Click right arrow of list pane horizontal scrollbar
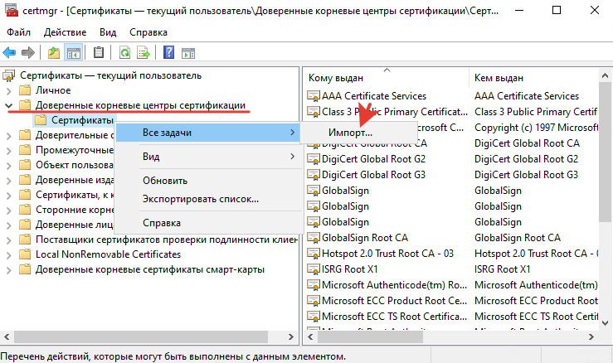Screen dimensions: 613x363 tap(591, 336)
